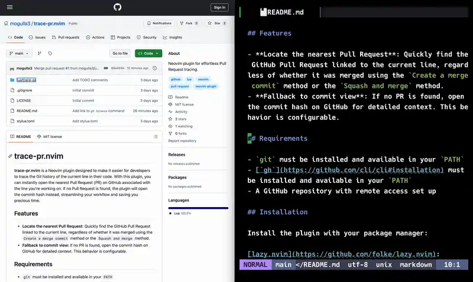Open the Packages heading link

click(177, 178)
